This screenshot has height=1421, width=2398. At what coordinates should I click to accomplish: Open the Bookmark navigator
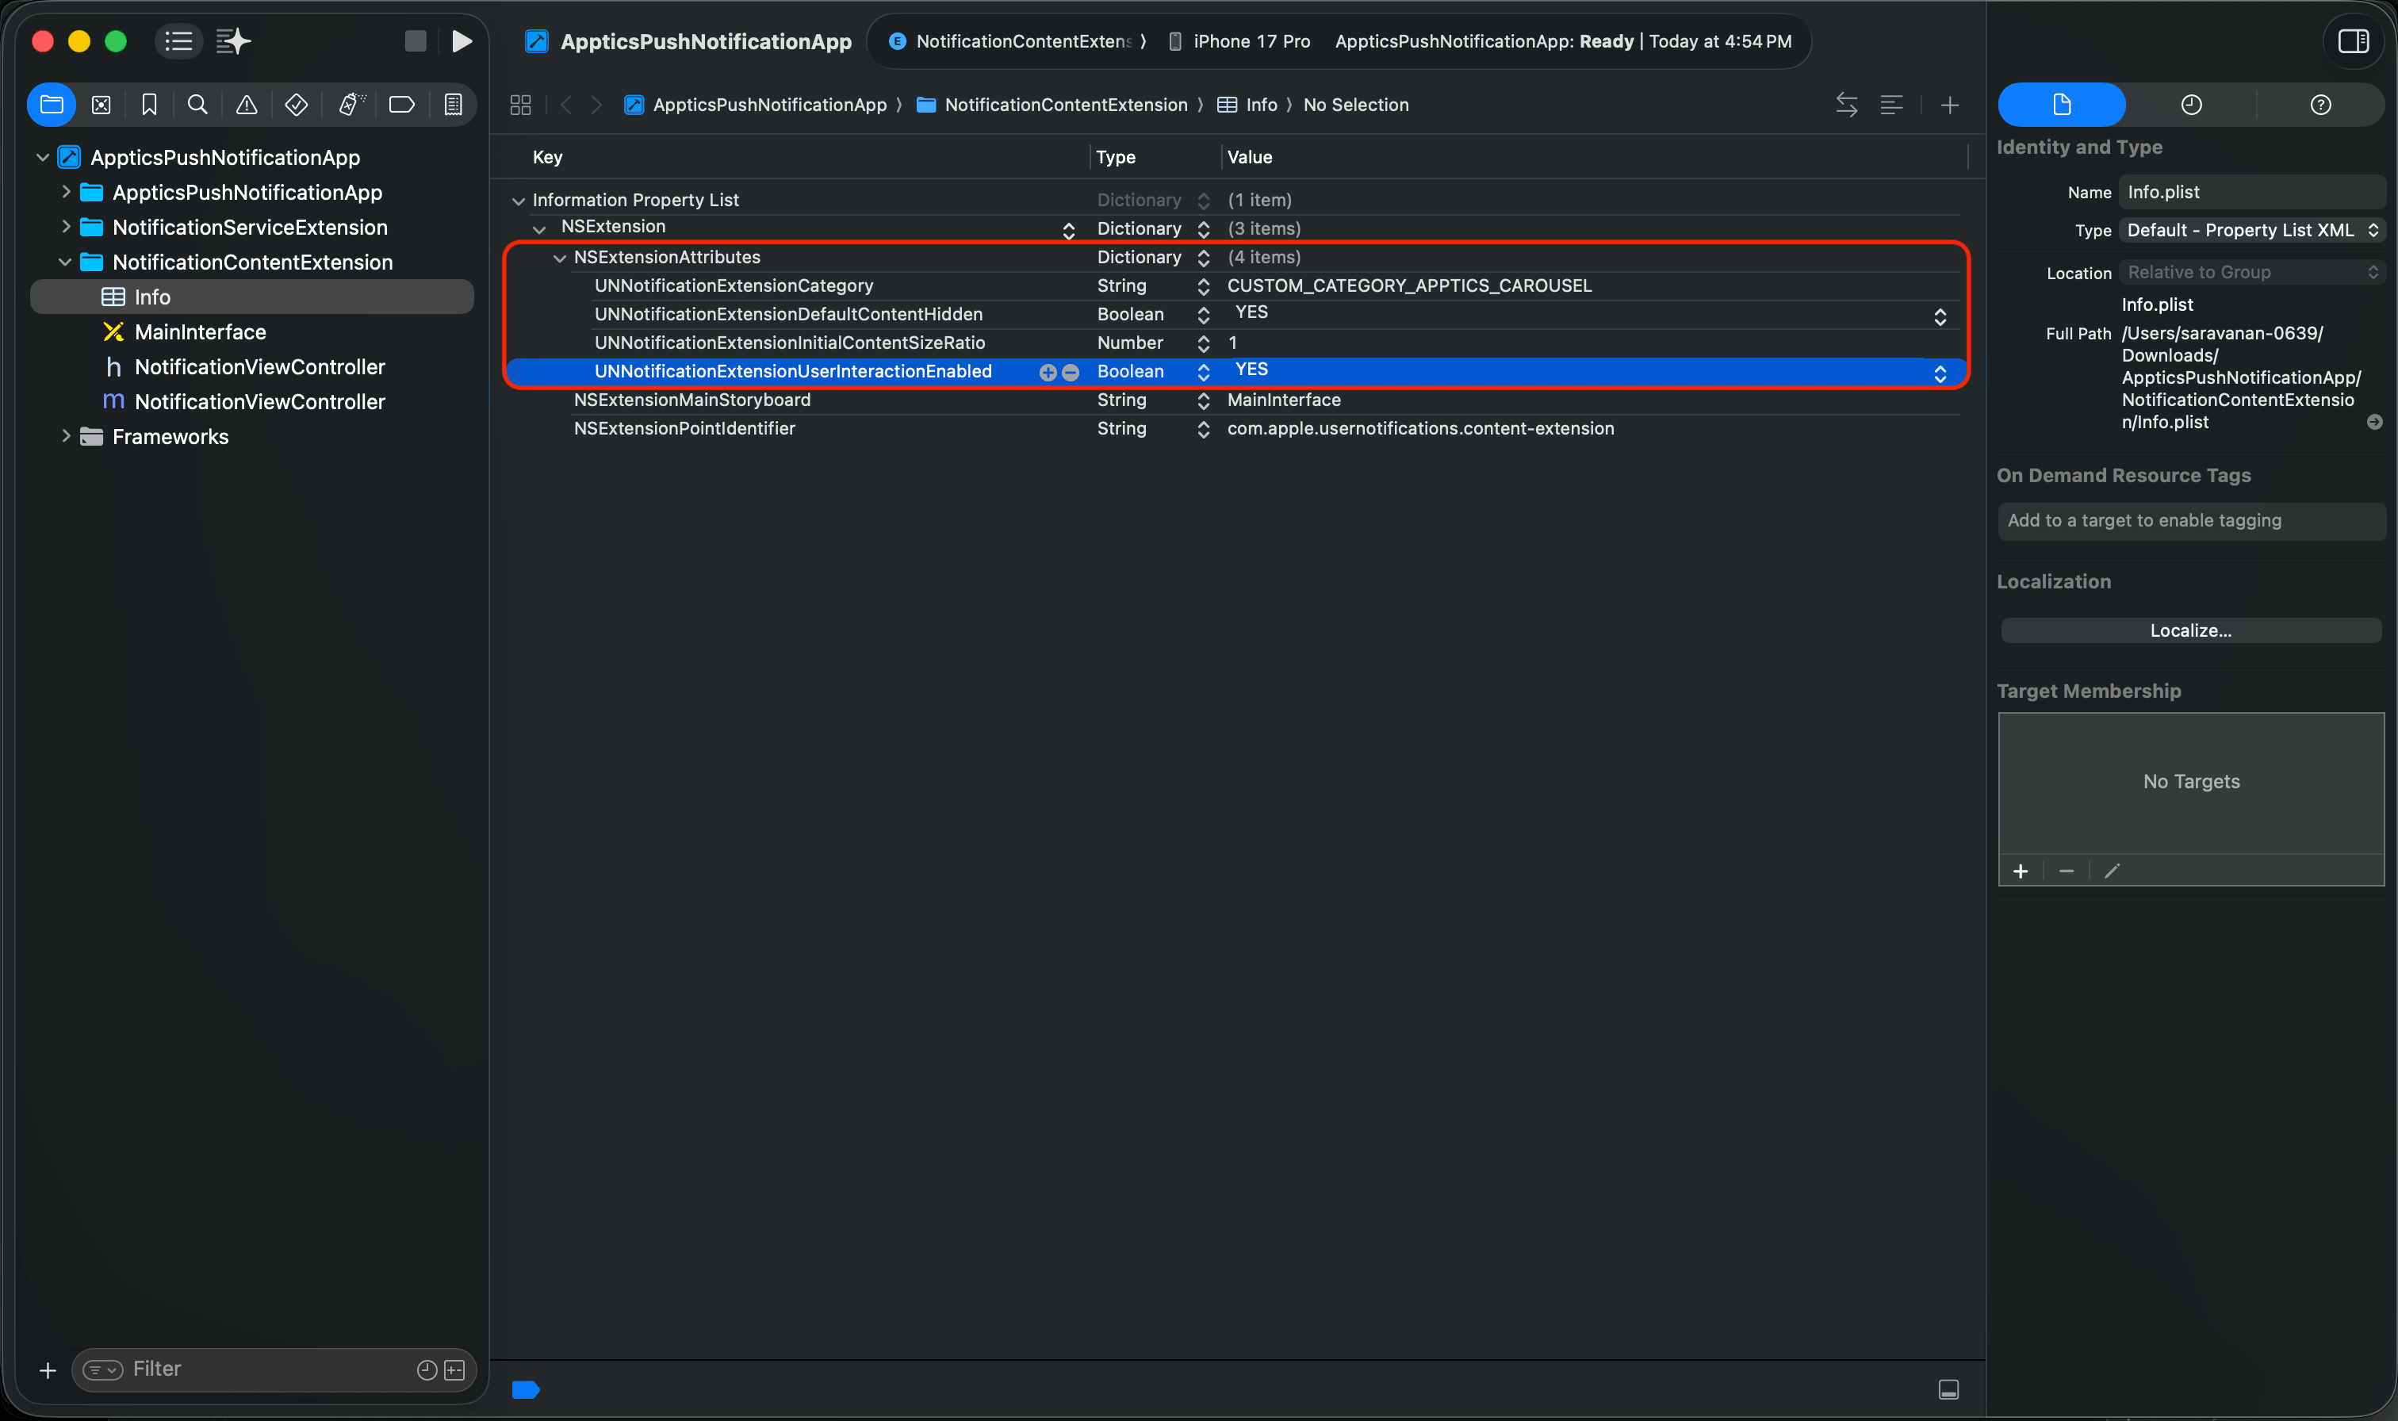pos(149,105)
